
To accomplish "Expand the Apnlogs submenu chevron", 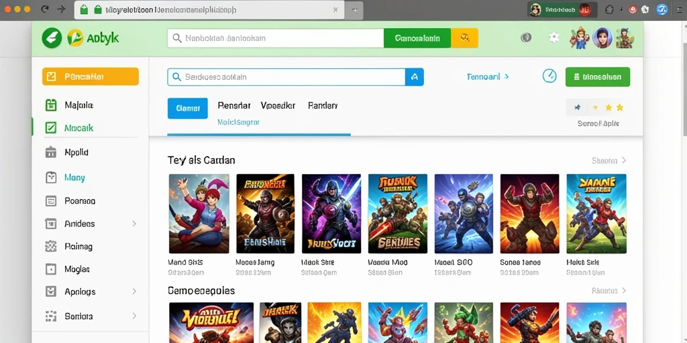I will 134,291.
